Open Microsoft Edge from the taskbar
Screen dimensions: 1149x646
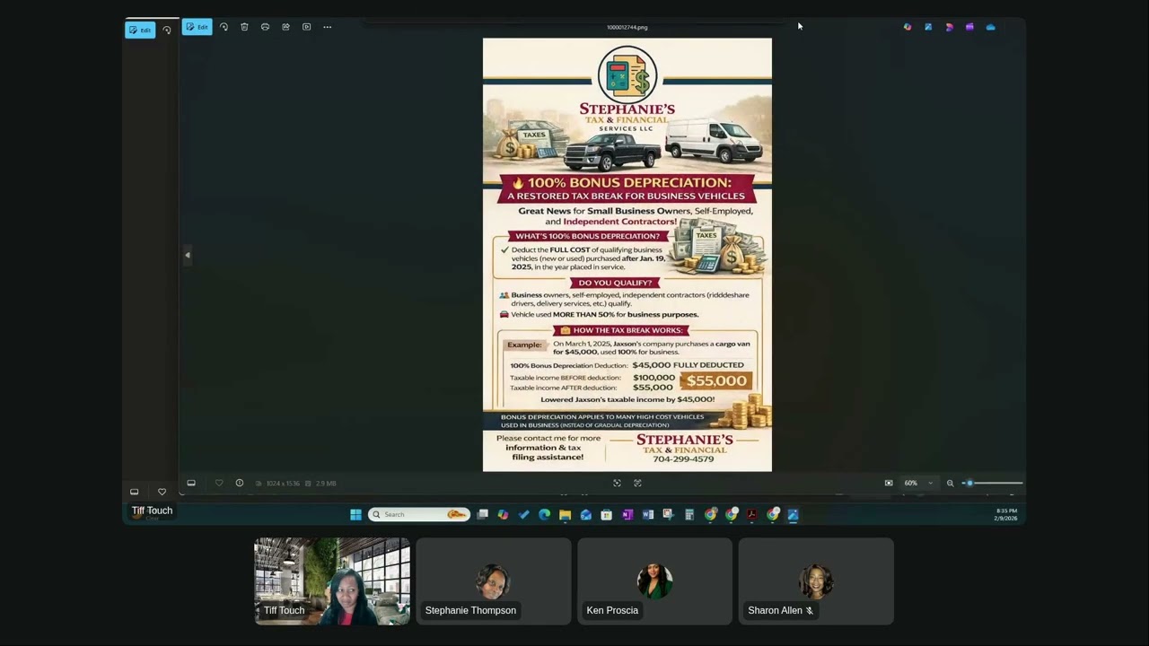544,514
